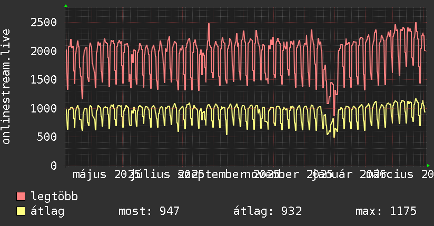Click the 'átlag: 932' statistic
Image resolution: width=434 pixels, height=226 pixels.
[x=268, y=211]
